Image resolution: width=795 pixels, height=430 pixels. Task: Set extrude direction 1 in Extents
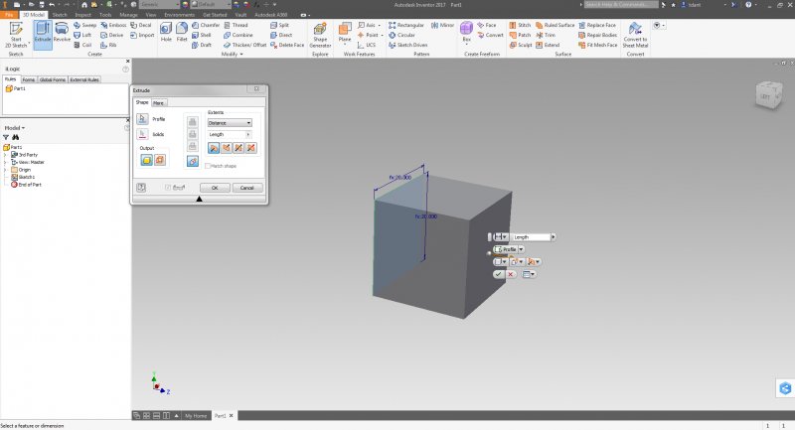coord(214,148)
